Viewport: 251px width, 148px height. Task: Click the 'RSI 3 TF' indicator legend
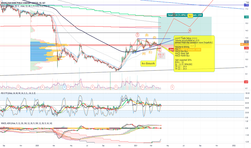pos(18,93)
